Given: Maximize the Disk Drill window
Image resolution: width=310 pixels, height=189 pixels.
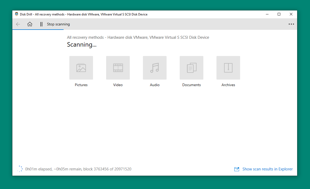Looking at the screenshot, I should click(279, 14).
